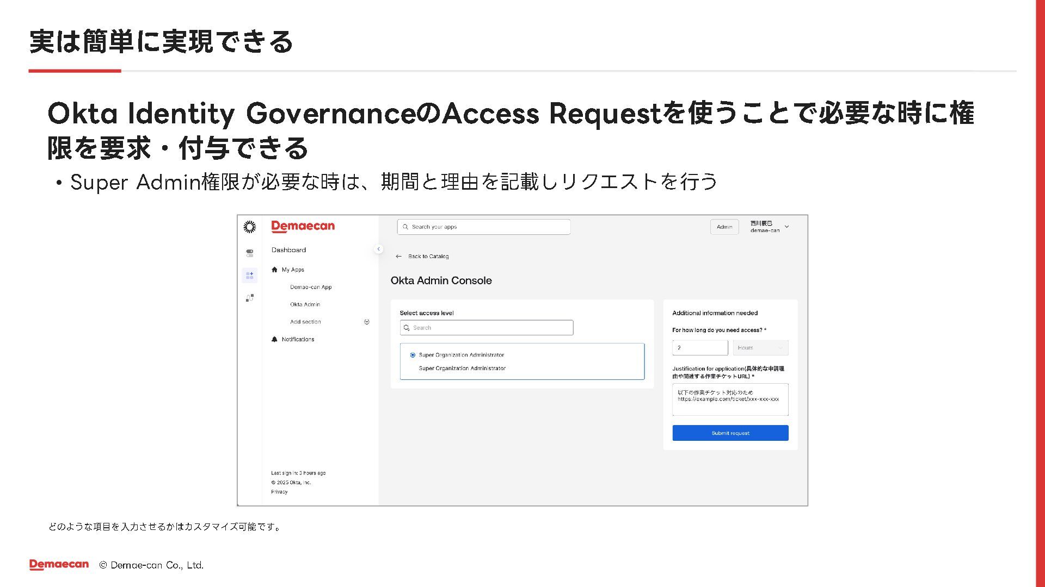Click the access duration number field
The width and height of the screenshot is (1045, 587).
[699, 348]
